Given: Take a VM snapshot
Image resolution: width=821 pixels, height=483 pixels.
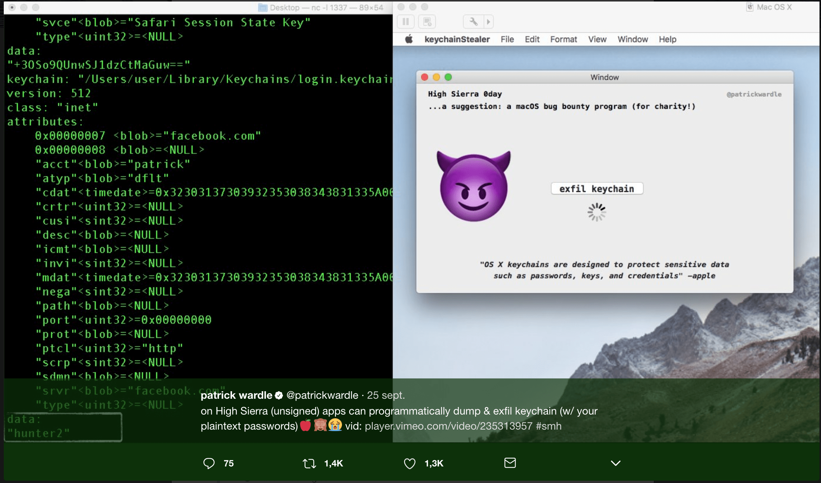Looking at the screenshot, I should click(427, 21).
